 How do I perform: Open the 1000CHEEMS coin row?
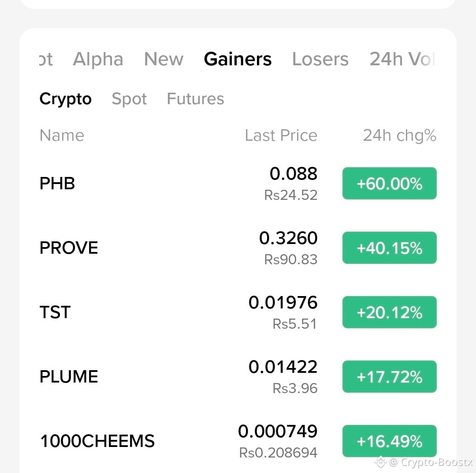pos(238,441)
